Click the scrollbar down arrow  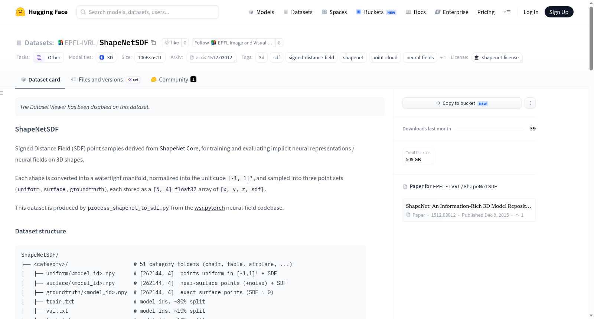pyautogui.click(x=591, y=316)
